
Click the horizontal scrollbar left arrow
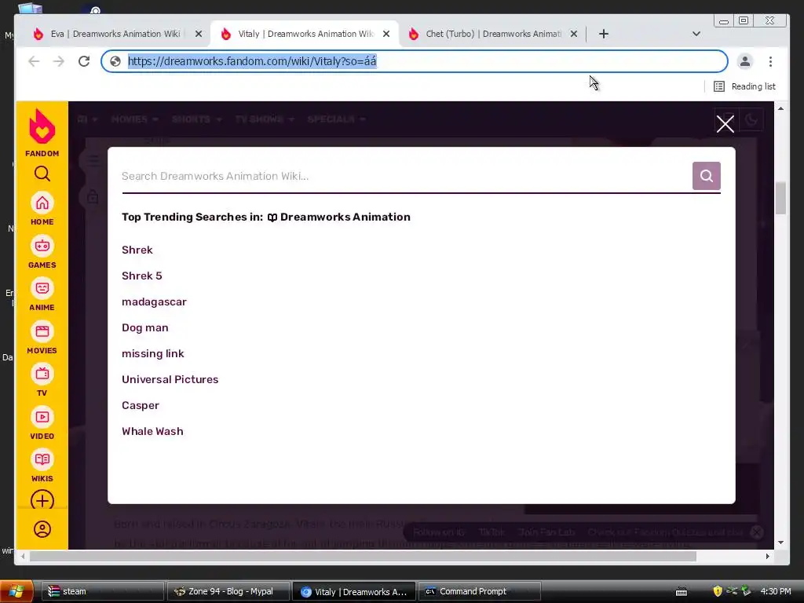coord(23,557)
